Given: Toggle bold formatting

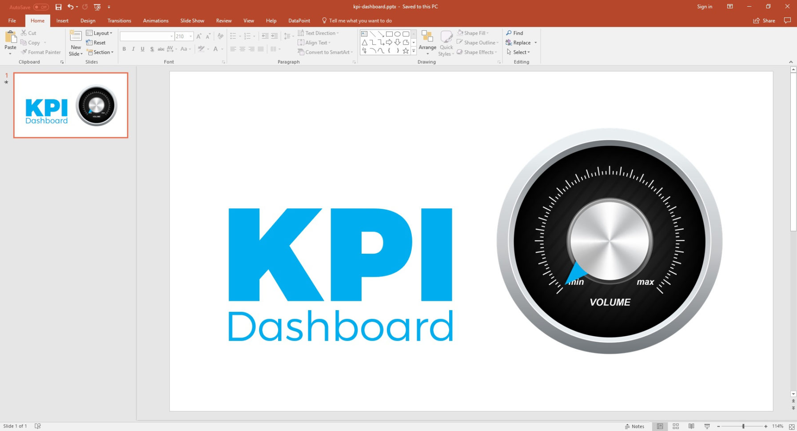Looking at the screenshot, I should pyautogui.click(x=124, y=49).
